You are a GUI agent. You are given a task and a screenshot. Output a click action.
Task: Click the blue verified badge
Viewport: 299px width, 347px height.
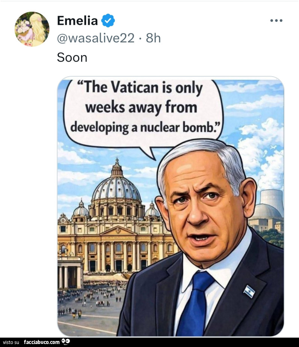[108, 21]
